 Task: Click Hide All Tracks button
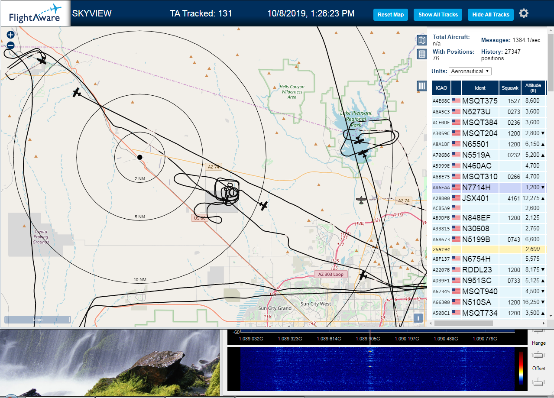[491, 14]
